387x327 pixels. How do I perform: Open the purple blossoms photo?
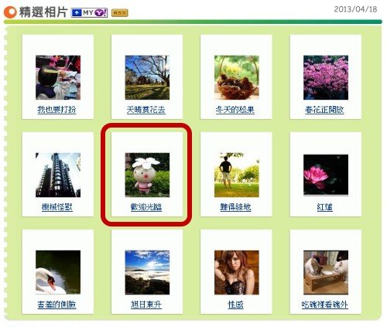click(326, 77)
